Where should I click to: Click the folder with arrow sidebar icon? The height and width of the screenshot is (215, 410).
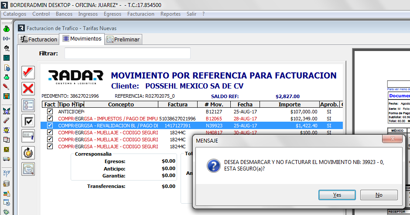coord(7,194)
